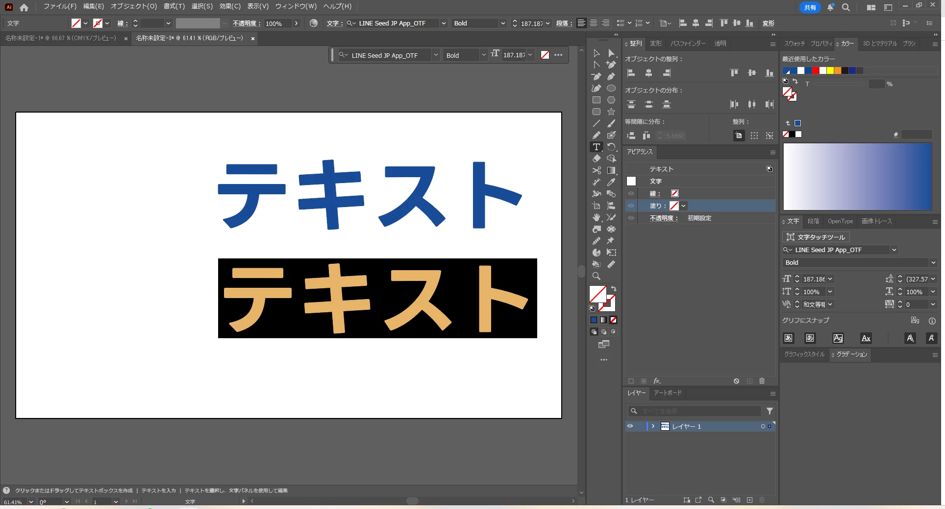945x509 pixels.
Task: Toggle visibility of Layer 1
Action: 630,426
